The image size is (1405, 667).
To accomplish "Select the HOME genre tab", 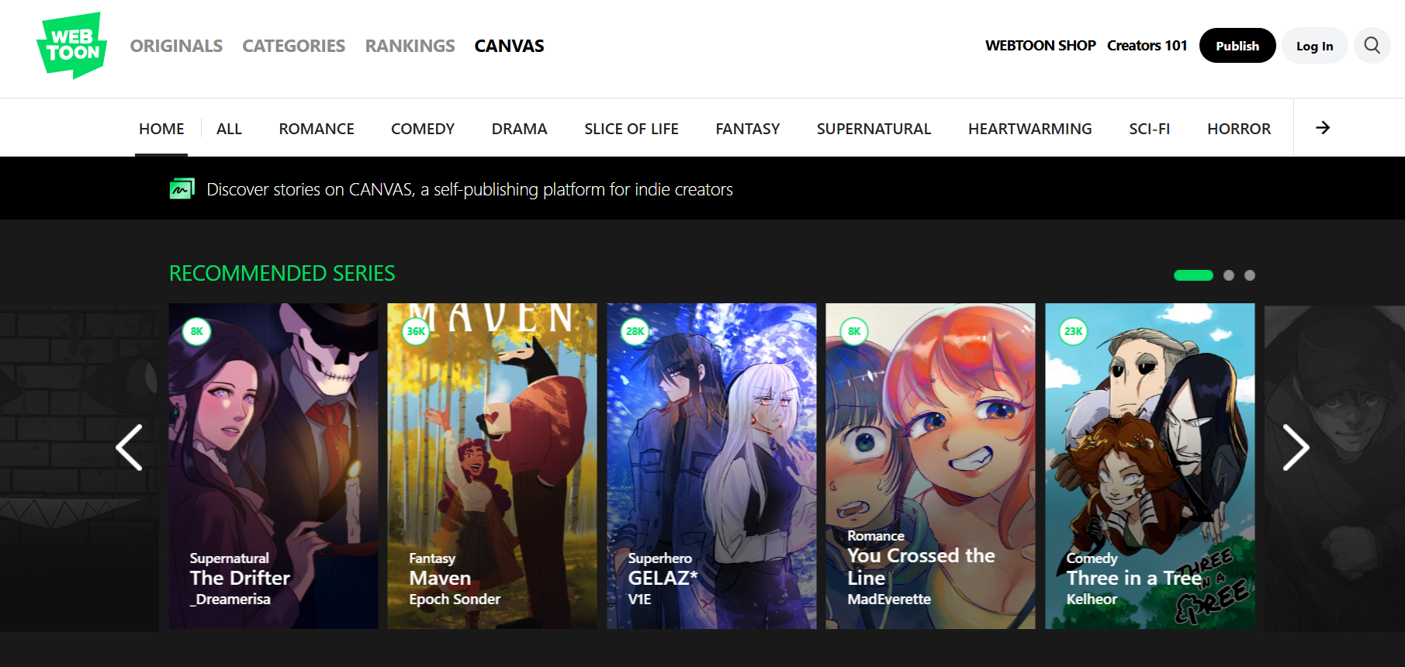I will point(161,129).
